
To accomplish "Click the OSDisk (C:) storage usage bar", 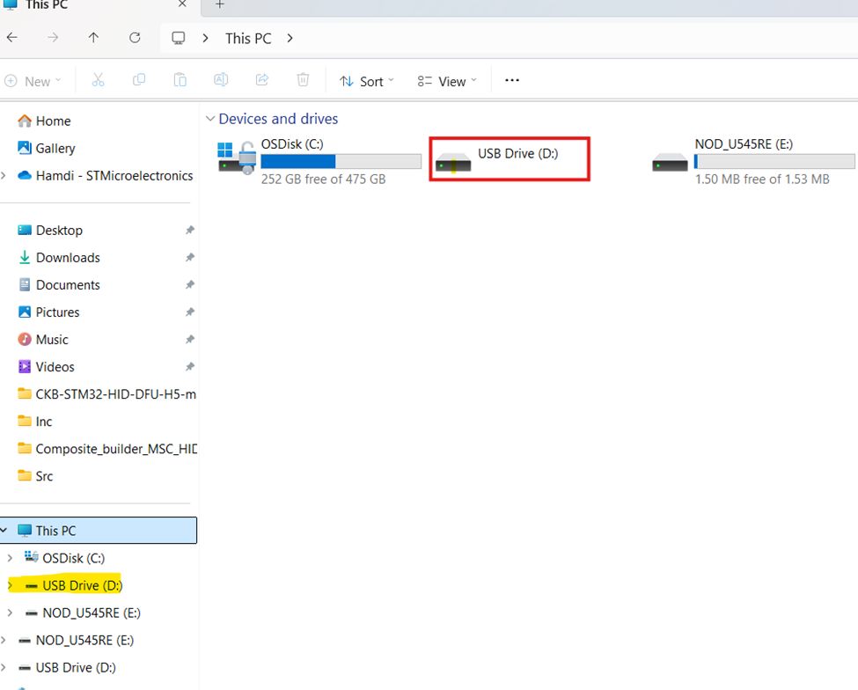I will 341,161.
